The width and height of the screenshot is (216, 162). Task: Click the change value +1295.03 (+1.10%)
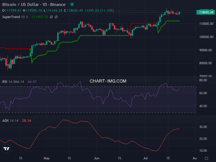pyautogui.click(x=99, y=11)
